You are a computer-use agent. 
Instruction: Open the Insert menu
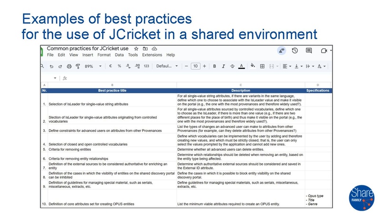[88, 55]
